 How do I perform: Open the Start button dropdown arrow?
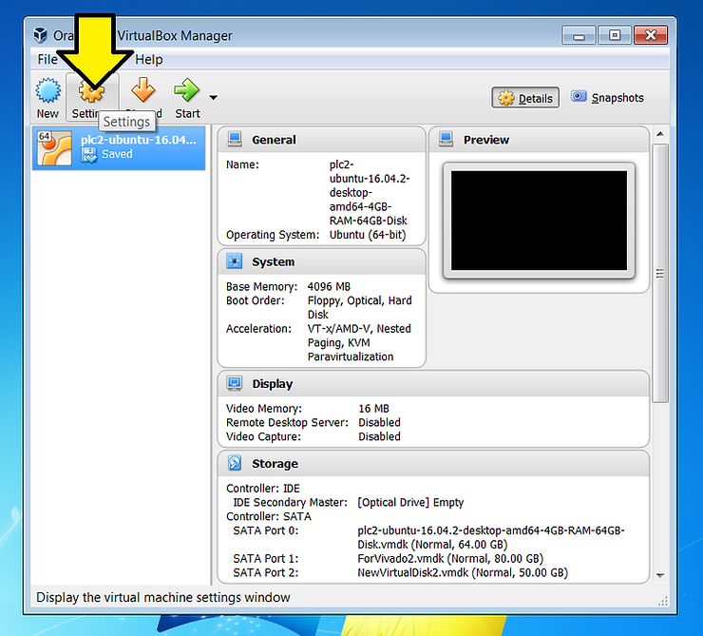[214, 97]
